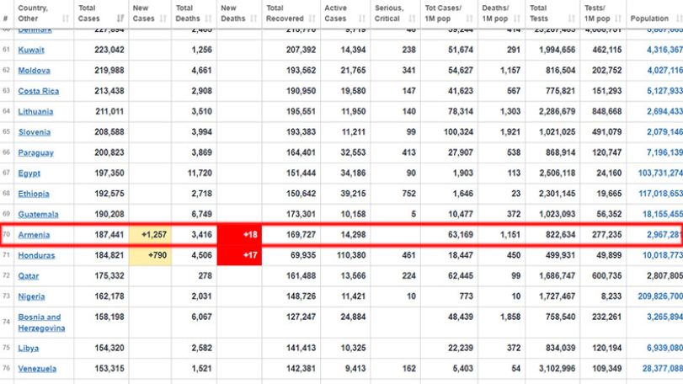Select Paraguay's active cases 32,553
Screen dimensions: 683x384
coord(353,152)
